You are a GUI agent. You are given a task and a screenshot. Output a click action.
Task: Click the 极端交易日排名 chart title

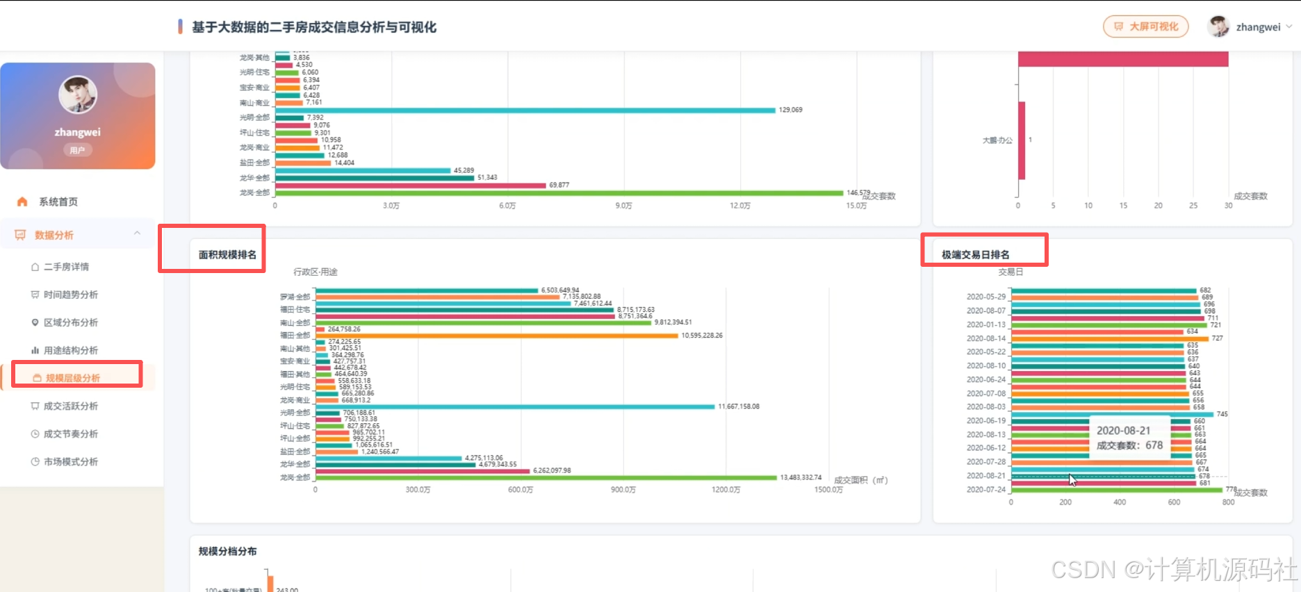976,255
